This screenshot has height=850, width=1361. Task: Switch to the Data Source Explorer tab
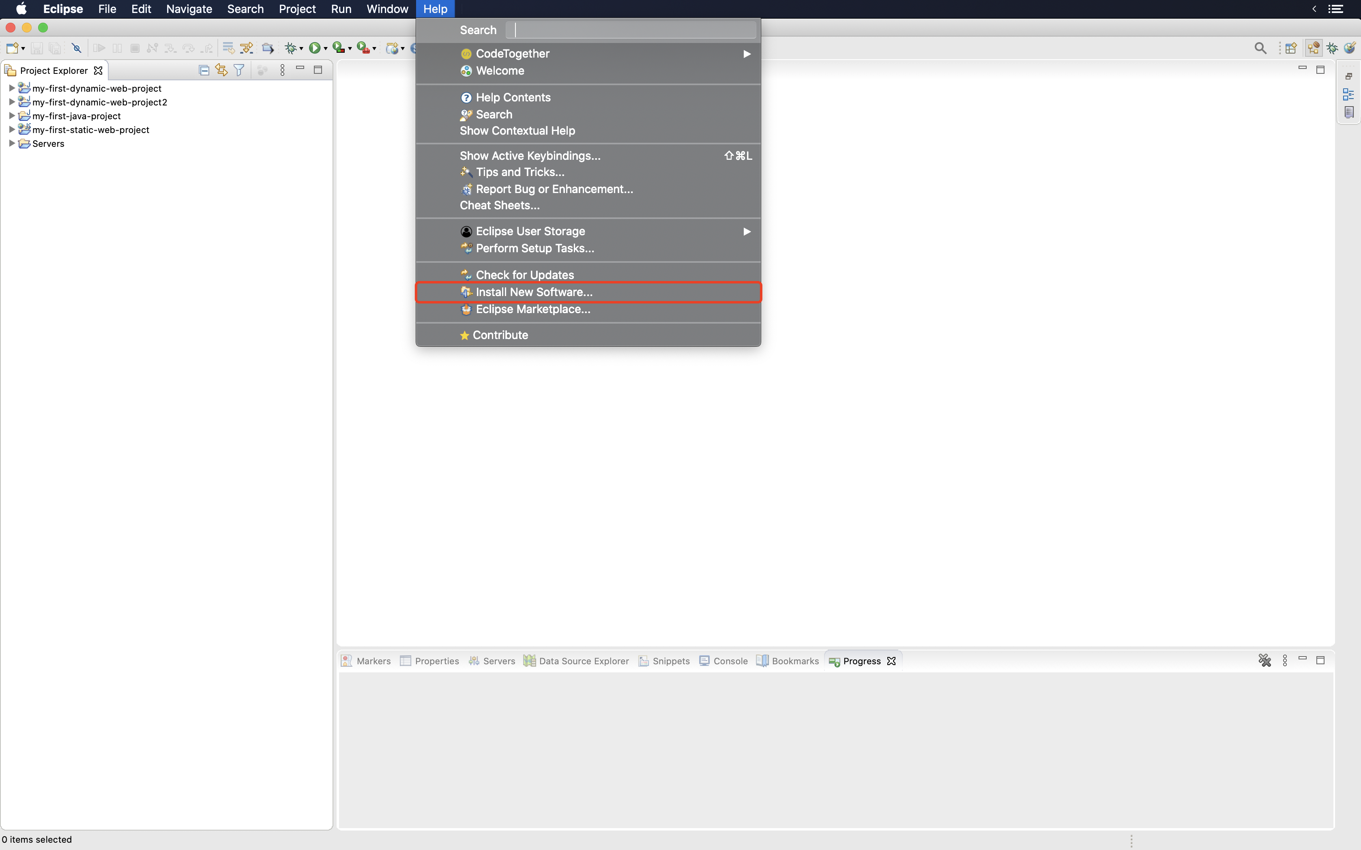pyautogui.click(x=576, y=661)
